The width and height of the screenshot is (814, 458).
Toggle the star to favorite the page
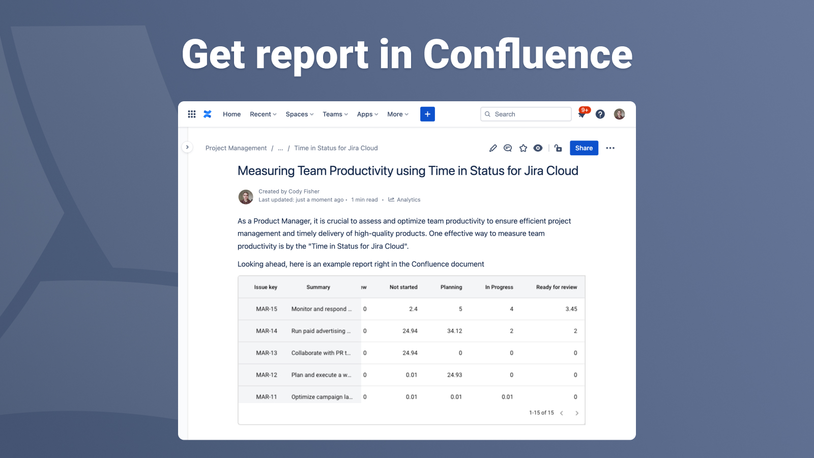click(523, 148)
